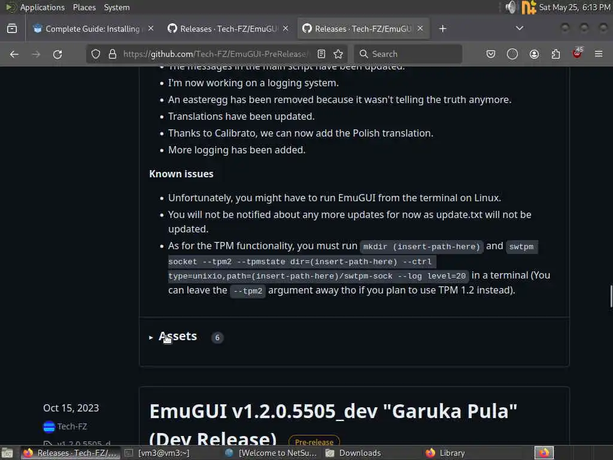Click the Assets count badge 6
This screenshot has height=460, width=613.
click(217, 337)
